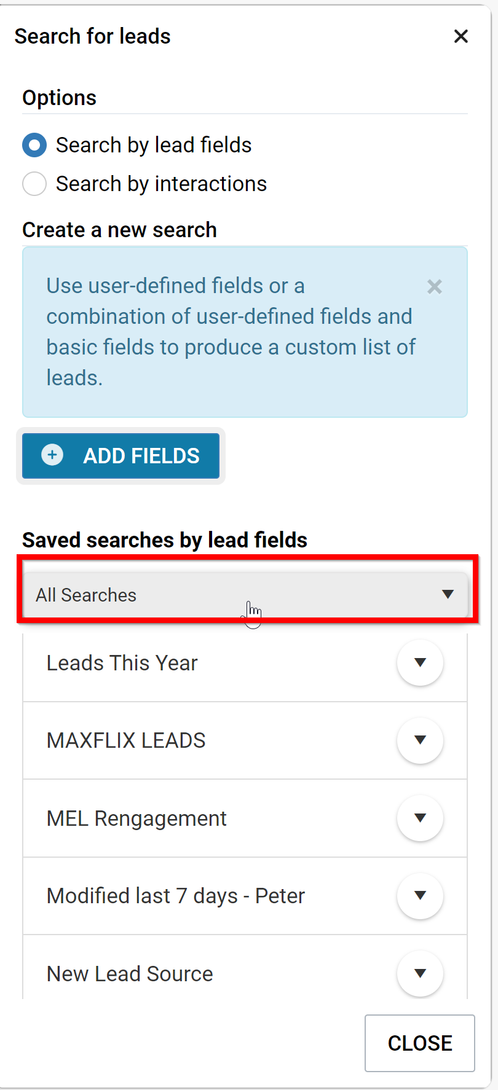
Task: Select the Search by interactions radio button
Action: coord(34,184)
